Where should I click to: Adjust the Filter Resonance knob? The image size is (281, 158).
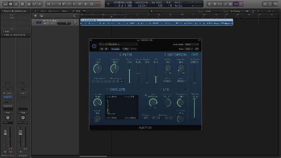pyautogui.click(x=115, y=69)
